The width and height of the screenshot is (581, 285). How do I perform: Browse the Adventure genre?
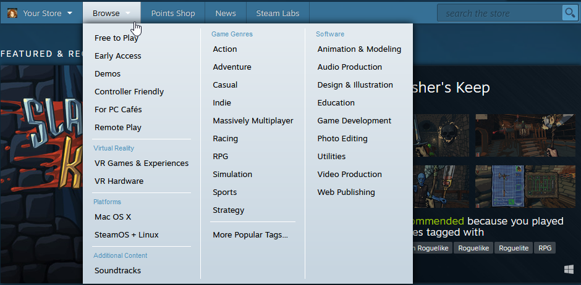(x=232, y=67)
